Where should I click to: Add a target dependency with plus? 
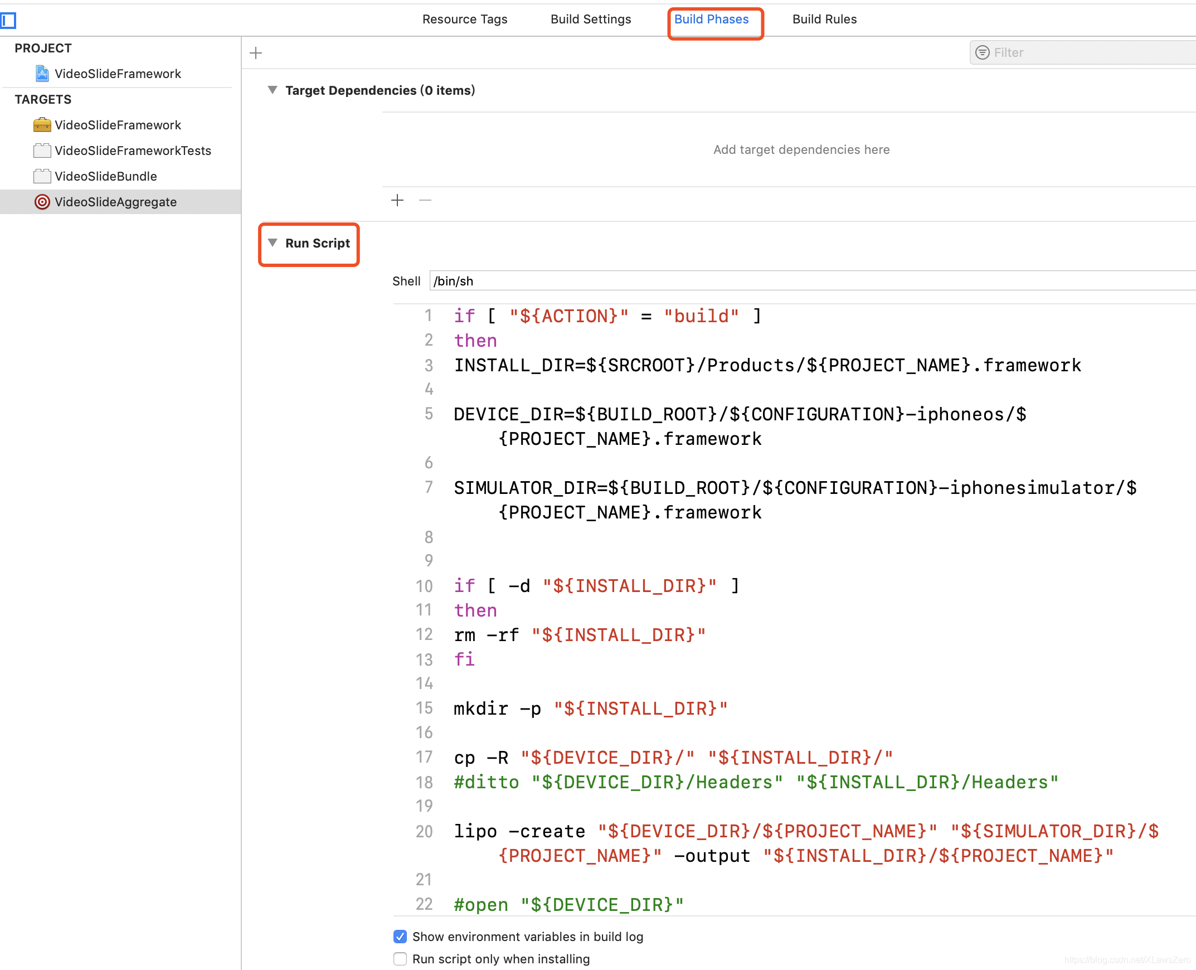[397, 200]
